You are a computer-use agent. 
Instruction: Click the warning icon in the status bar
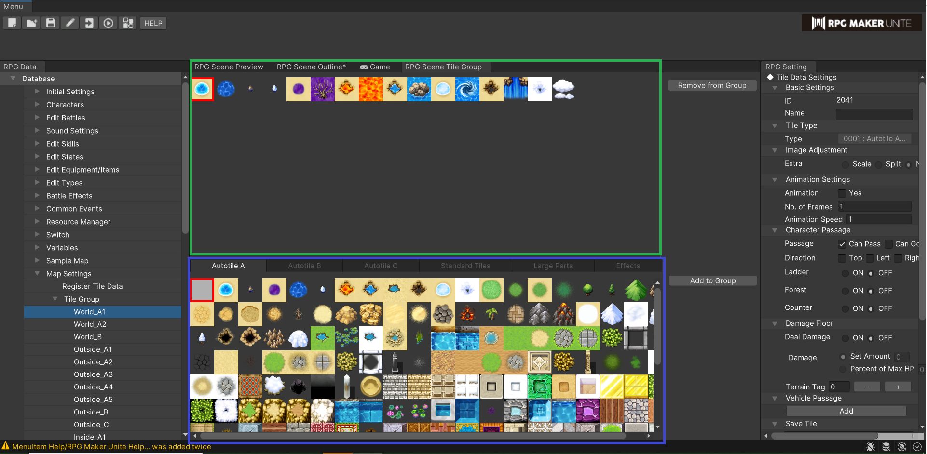tap(5, 446)
